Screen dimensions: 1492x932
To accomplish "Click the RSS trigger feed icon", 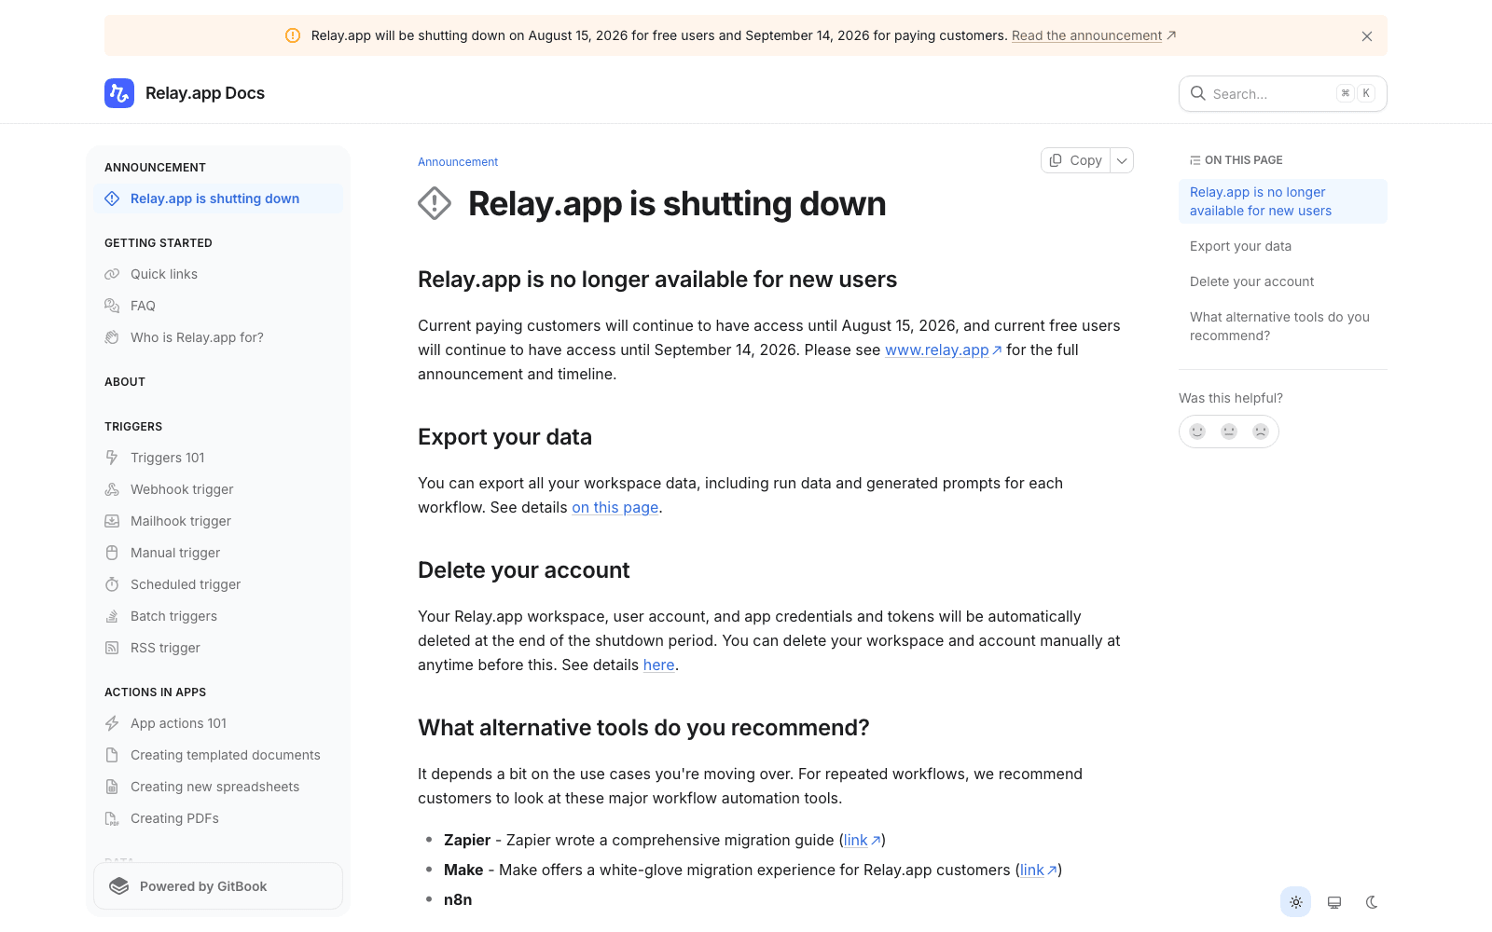I will tap(112, 648).
